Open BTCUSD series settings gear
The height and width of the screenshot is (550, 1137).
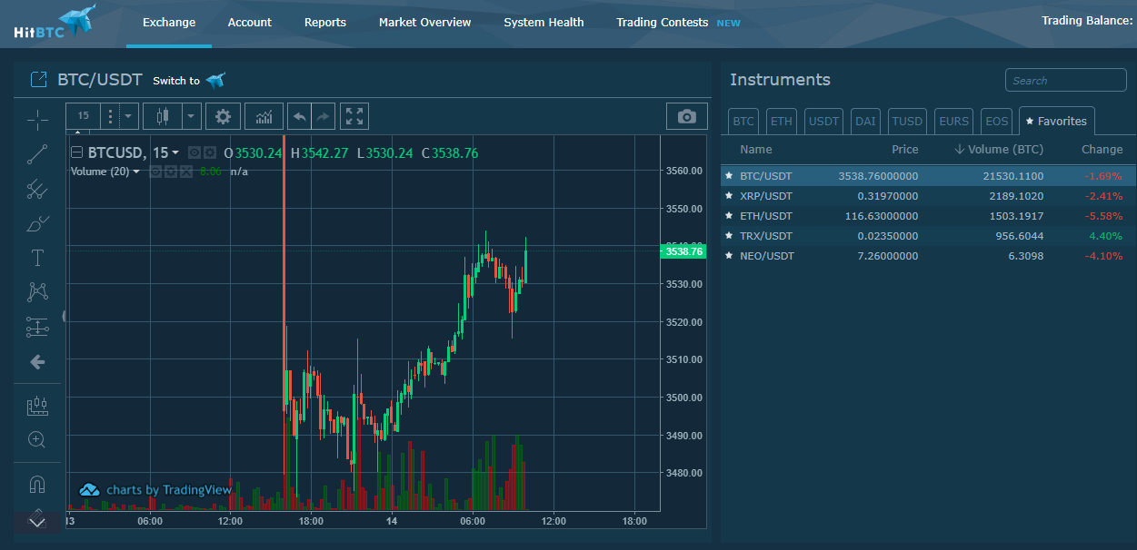tap(210, 152)
